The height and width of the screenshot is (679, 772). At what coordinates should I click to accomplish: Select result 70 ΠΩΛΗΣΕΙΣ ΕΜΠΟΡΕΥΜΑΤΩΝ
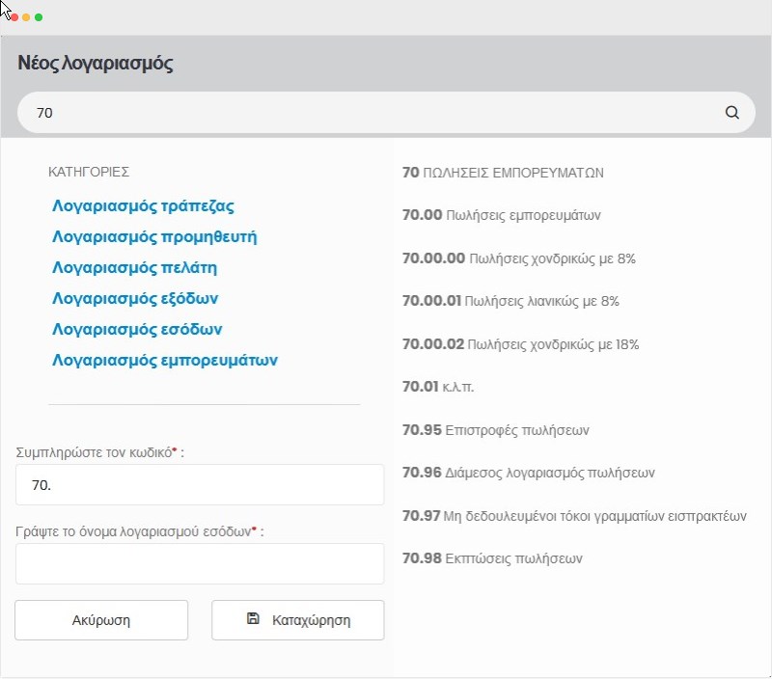pos(503,173)
